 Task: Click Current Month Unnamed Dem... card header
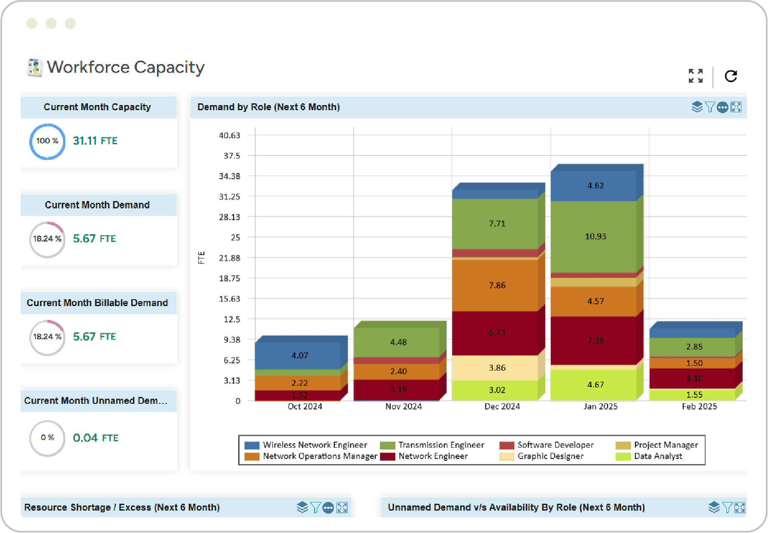(99, 401)
